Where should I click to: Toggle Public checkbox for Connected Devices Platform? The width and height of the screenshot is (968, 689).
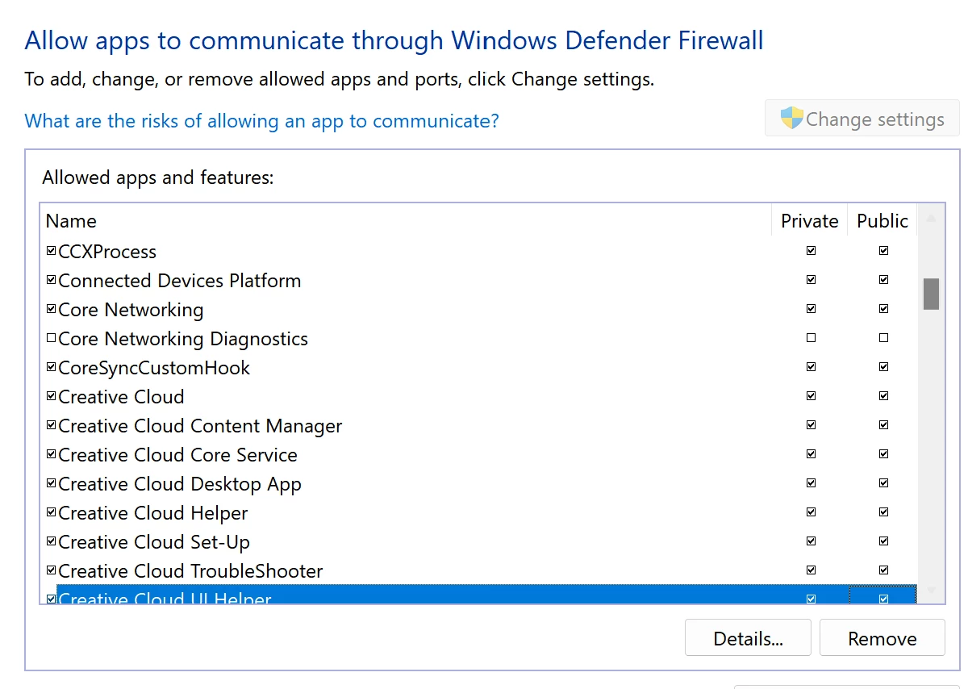(x=883, y=280)
